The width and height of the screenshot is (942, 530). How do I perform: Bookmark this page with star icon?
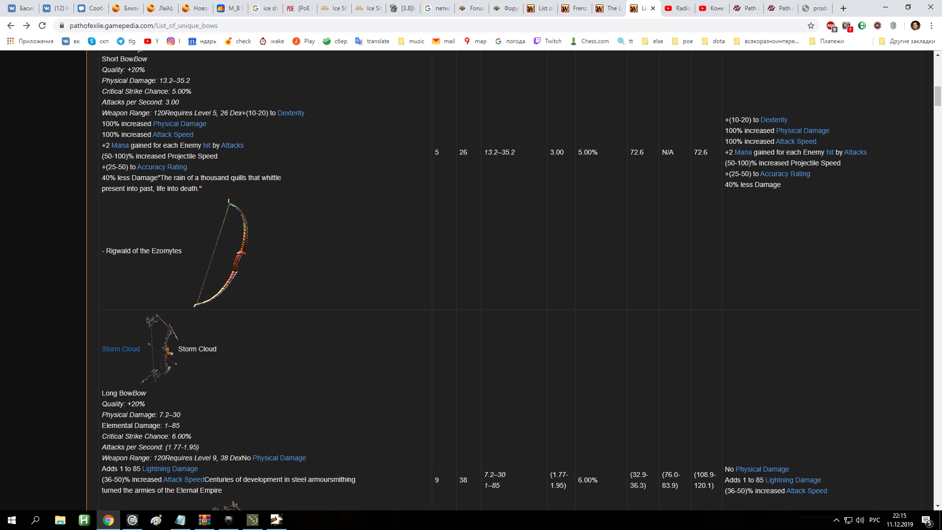point(811,26)
